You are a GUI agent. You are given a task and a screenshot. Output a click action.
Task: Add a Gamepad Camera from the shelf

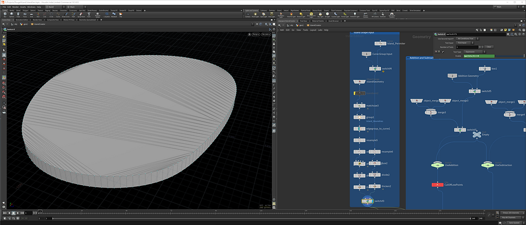[x=392, y=15]
